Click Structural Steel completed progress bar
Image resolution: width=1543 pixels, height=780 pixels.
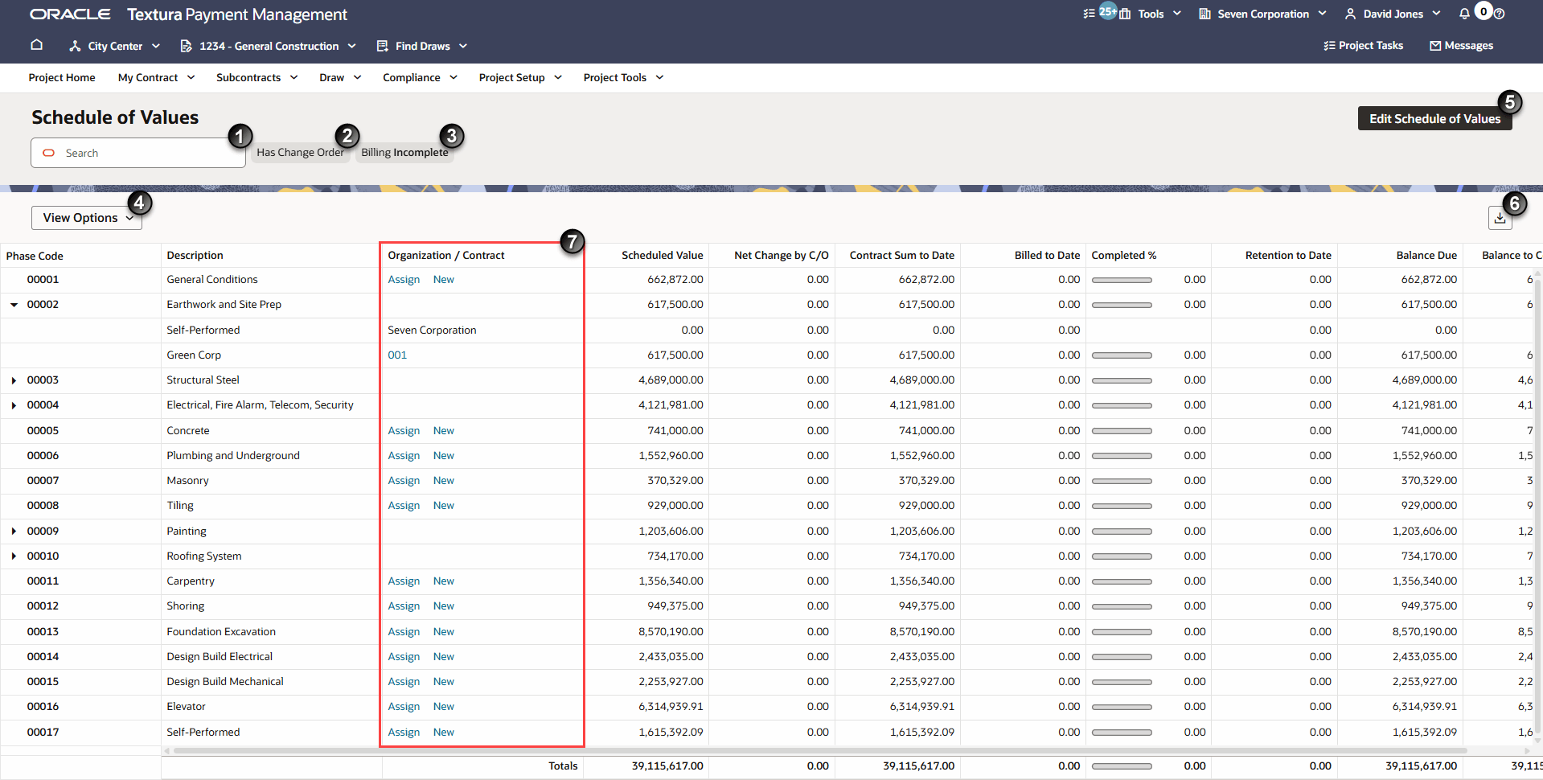point(1122,380)
